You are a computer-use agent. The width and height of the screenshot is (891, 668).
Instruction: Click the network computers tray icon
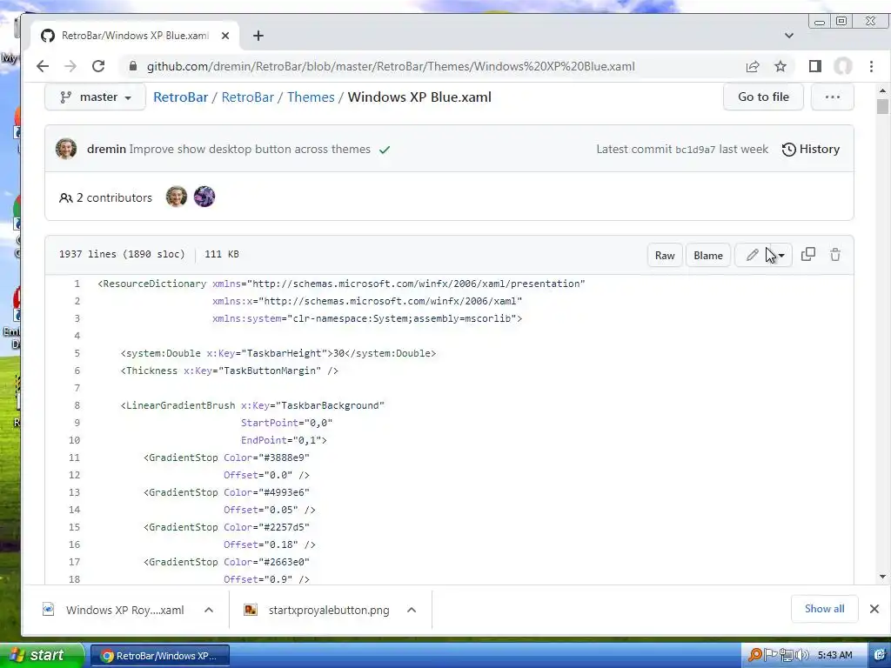[x=787, y=656]
